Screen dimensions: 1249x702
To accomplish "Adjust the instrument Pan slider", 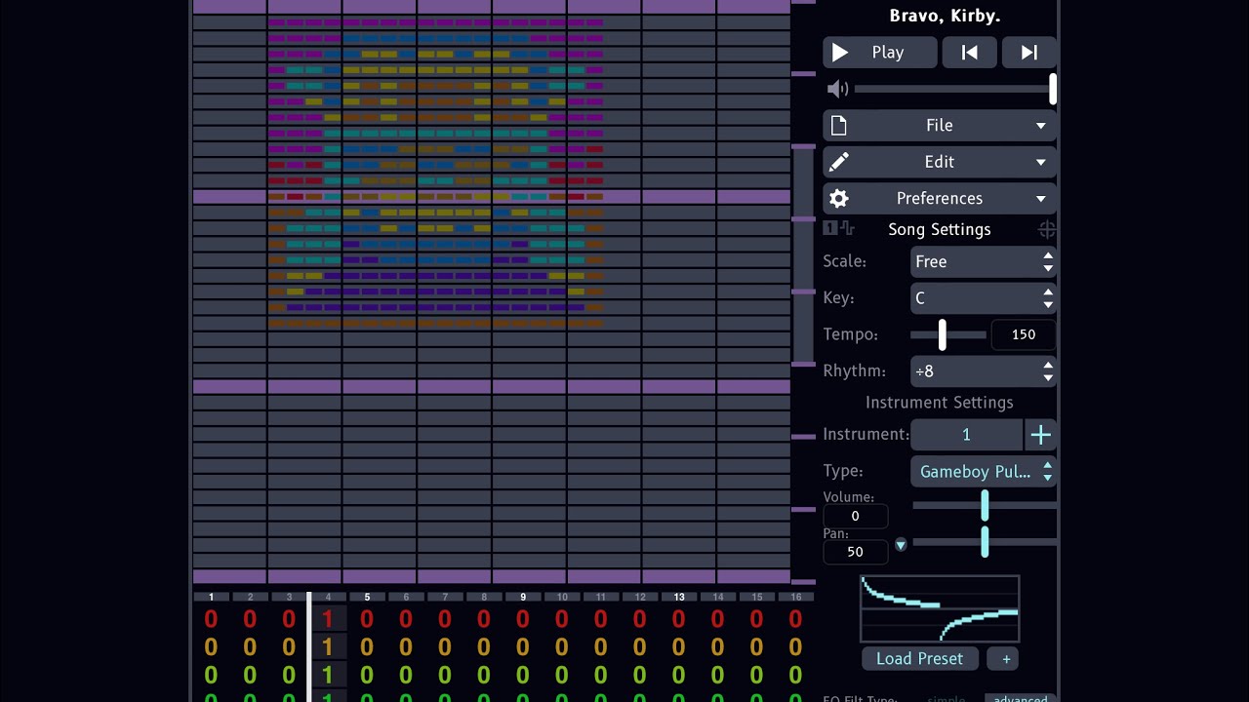I will (985, 542).
